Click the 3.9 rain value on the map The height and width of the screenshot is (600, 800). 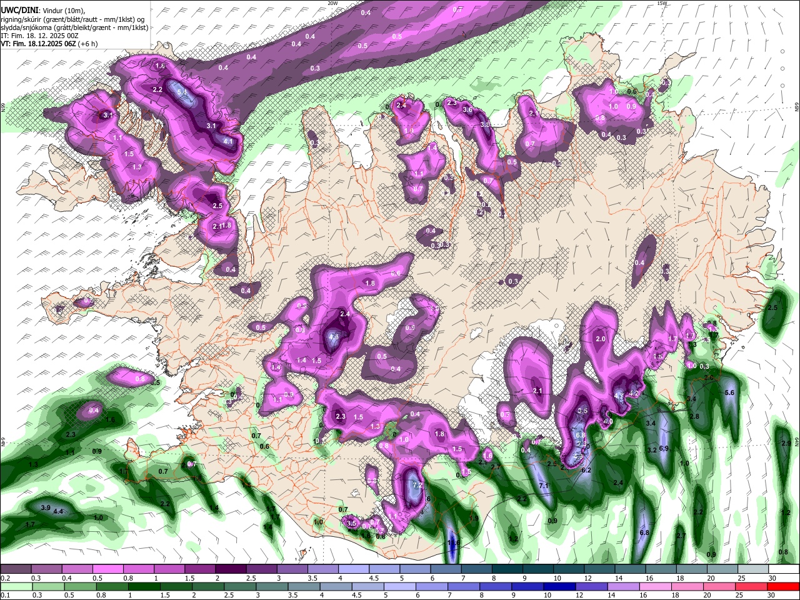coord(45,507)
